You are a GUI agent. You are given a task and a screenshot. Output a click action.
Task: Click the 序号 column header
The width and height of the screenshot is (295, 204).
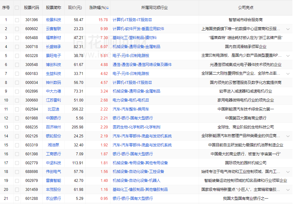[6, 8]
